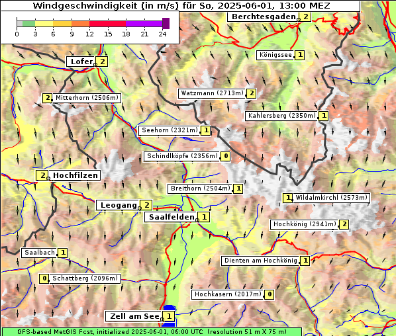Select the Saalfelden town label
Image resolution: width=396 pixels, height=336 pixels.
pos(172,217)
